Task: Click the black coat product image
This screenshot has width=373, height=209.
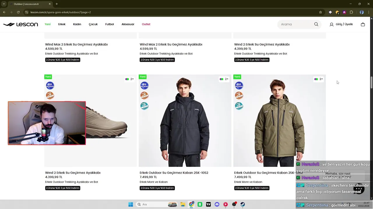Action: pos(185,121)
